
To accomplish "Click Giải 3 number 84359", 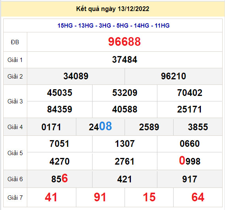I will pyautogui.click(x=60, y=109).
